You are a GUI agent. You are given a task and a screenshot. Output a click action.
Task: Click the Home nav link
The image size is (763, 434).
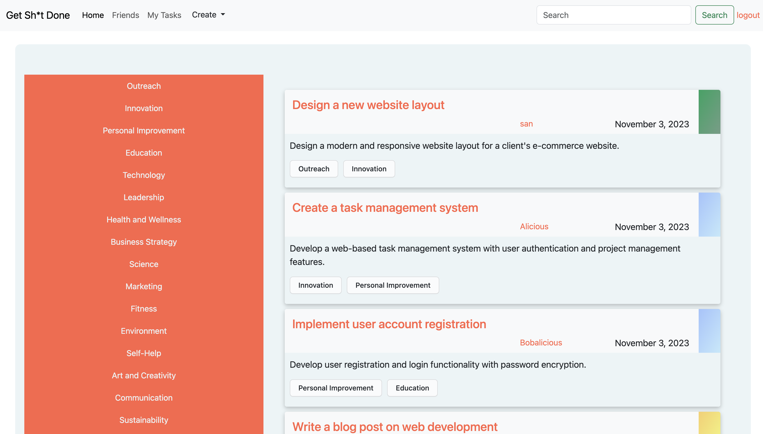pos(93,15)
